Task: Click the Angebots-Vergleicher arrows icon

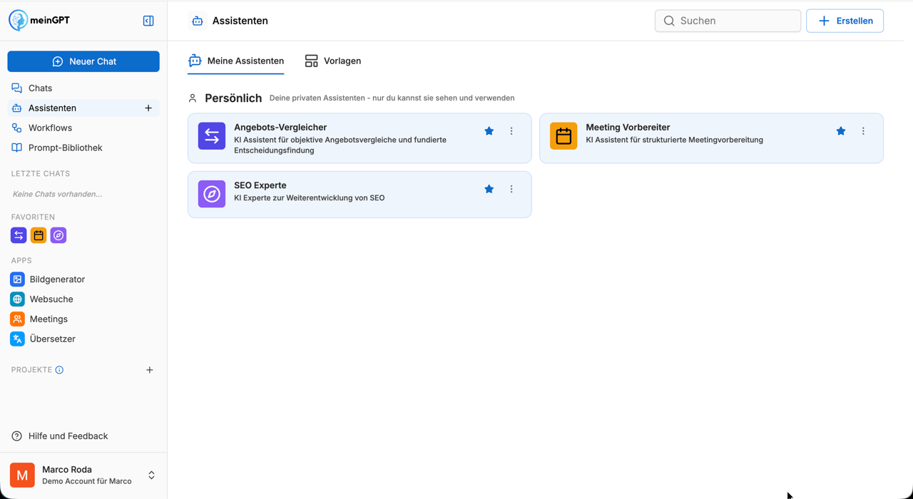Action: pos(212,136)
